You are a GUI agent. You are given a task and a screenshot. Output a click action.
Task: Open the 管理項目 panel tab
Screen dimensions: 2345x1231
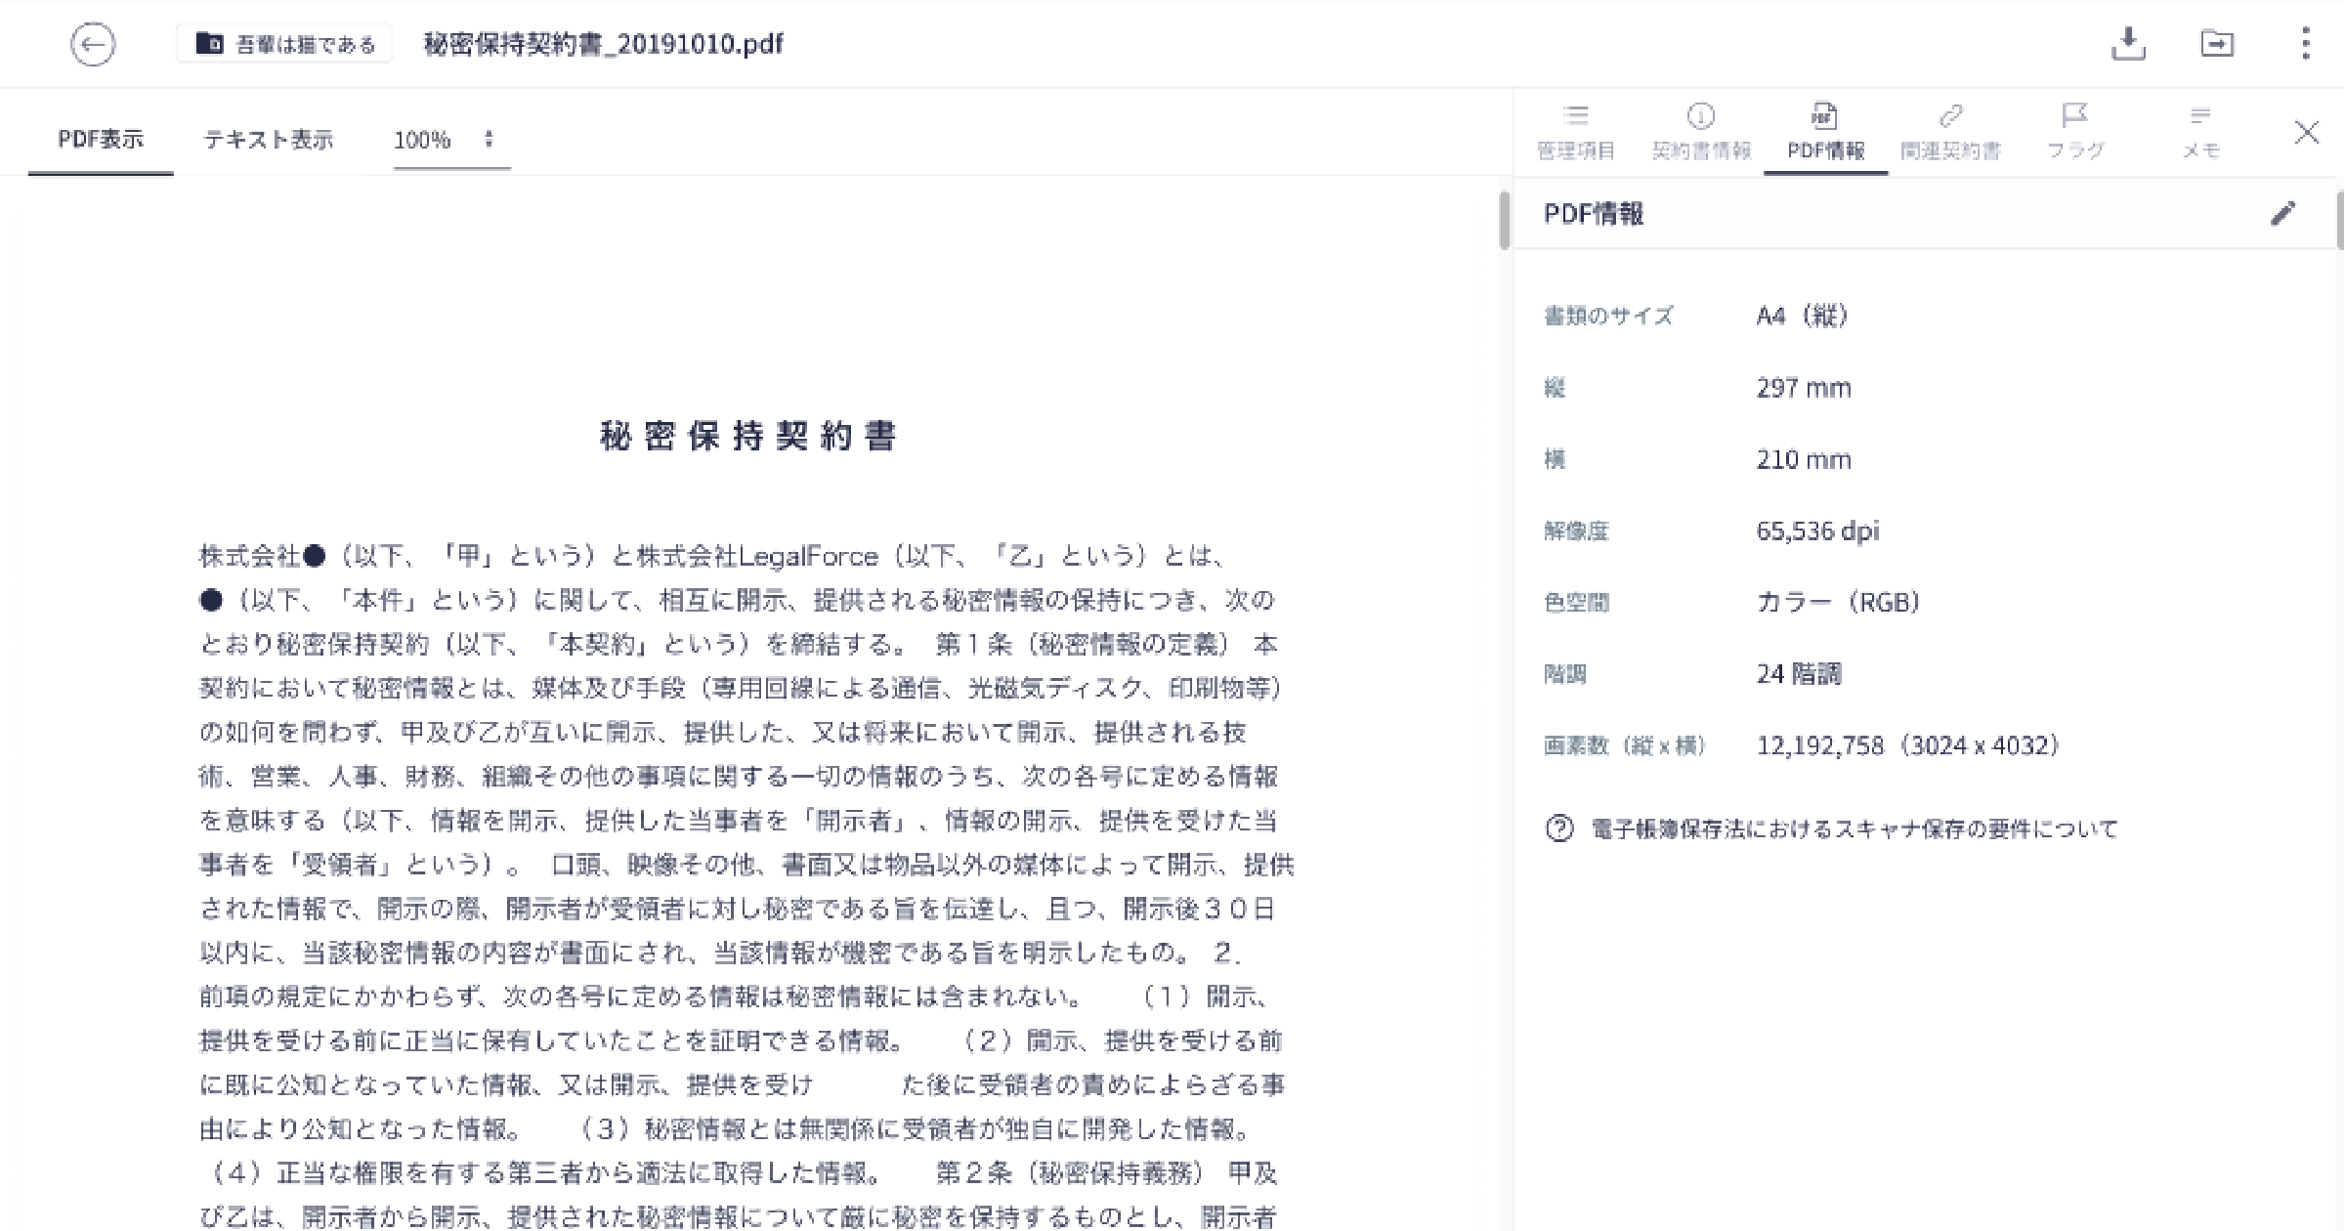tap(1575, 132)
